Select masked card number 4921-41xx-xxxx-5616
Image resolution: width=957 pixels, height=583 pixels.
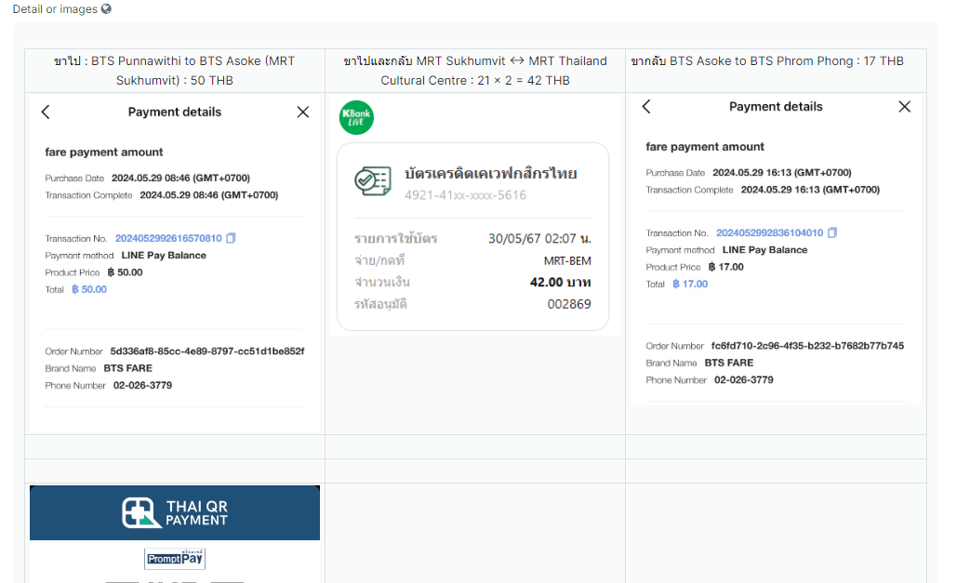pos(465,195)
